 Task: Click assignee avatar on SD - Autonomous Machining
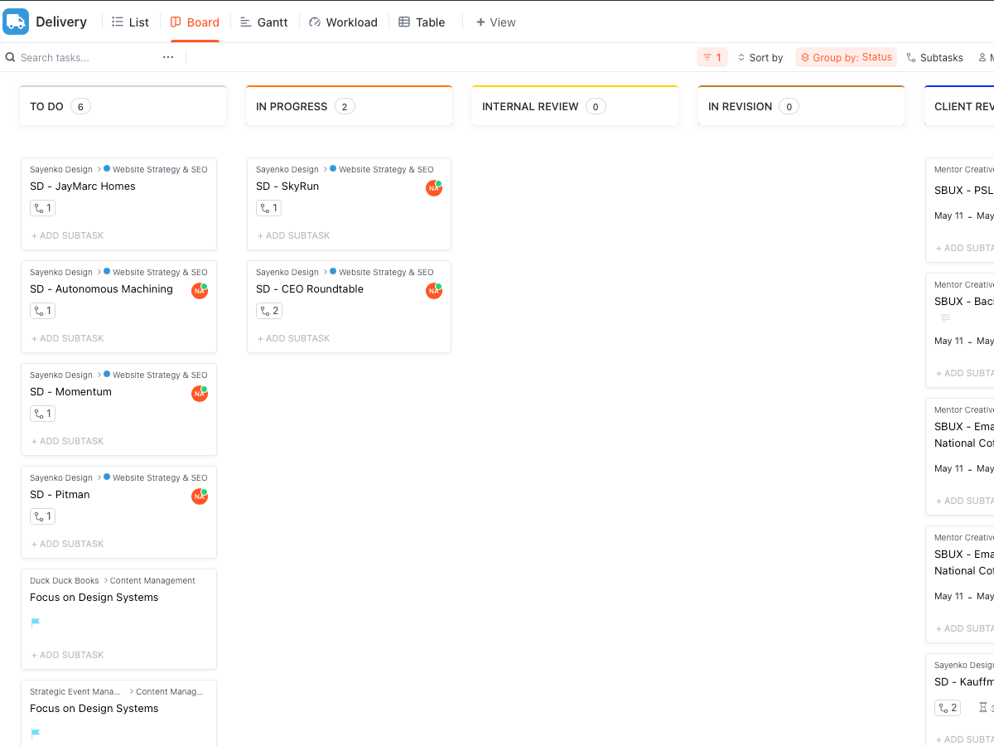(x=200, y=291)
